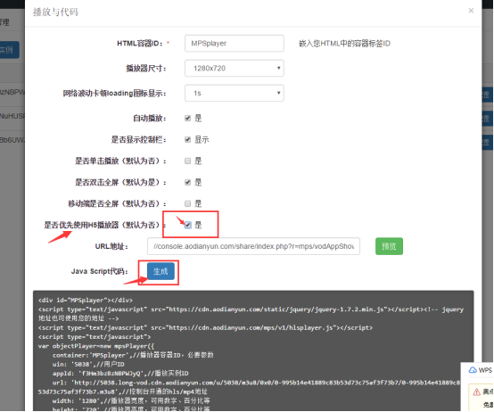Close the 播放与代码 dialog with the X
Image resolution: width=494 pixels, height=412 pixels.
coord(471,11)
